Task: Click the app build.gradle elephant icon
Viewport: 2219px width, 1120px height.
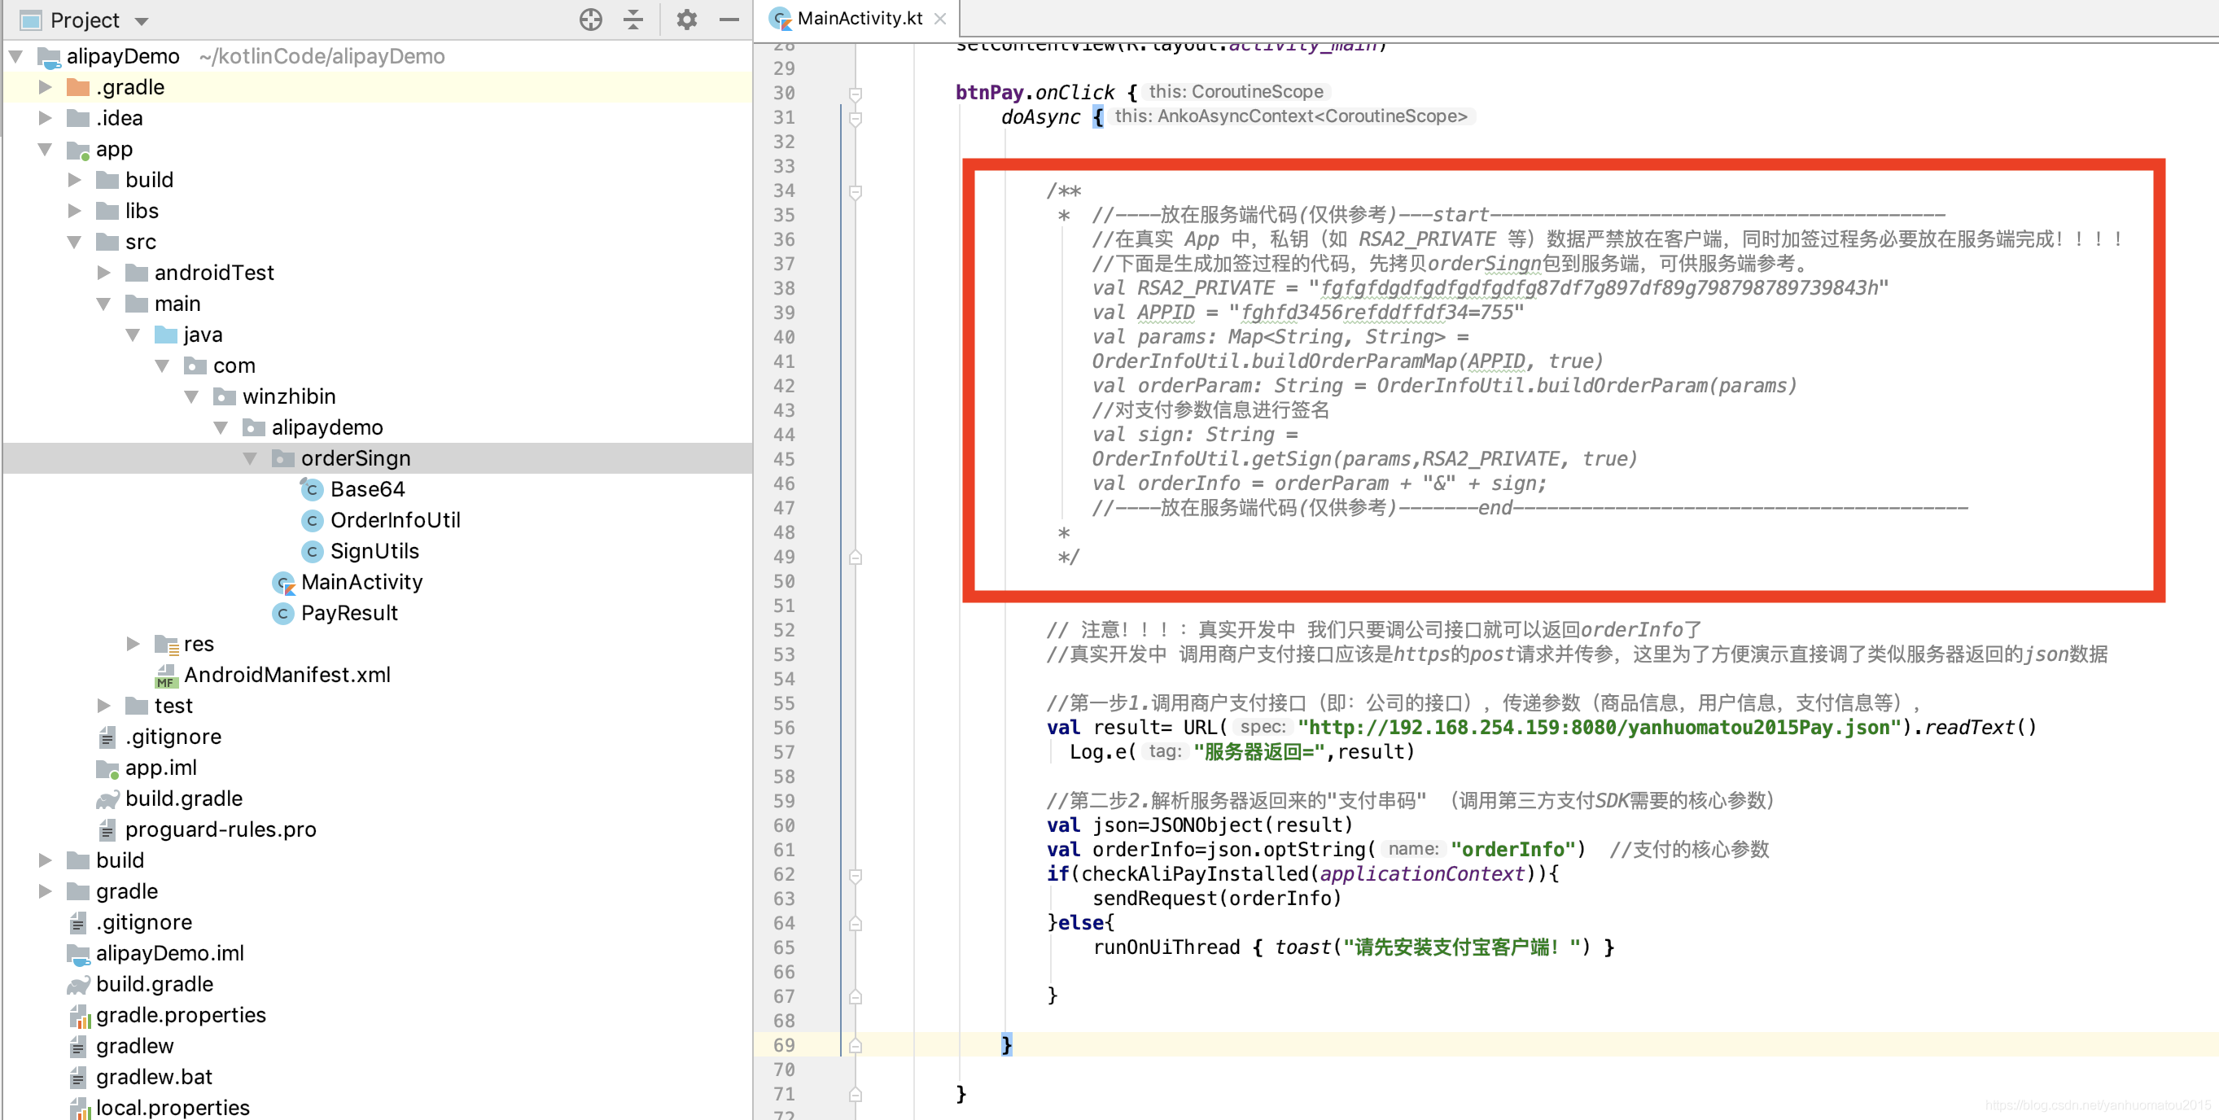Action: [107, 800]
